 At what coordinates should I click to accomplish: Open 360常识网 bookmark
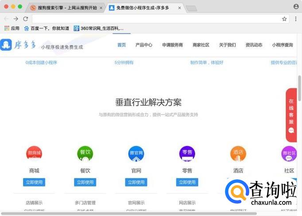pyautogui.click(x=98, y=28)
